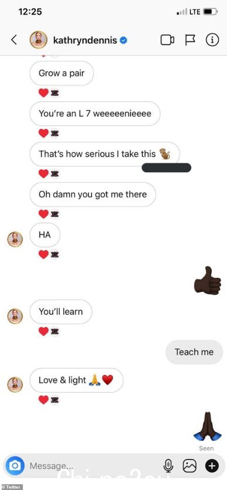Tap the header profile picture

click(x=38, y=40)
